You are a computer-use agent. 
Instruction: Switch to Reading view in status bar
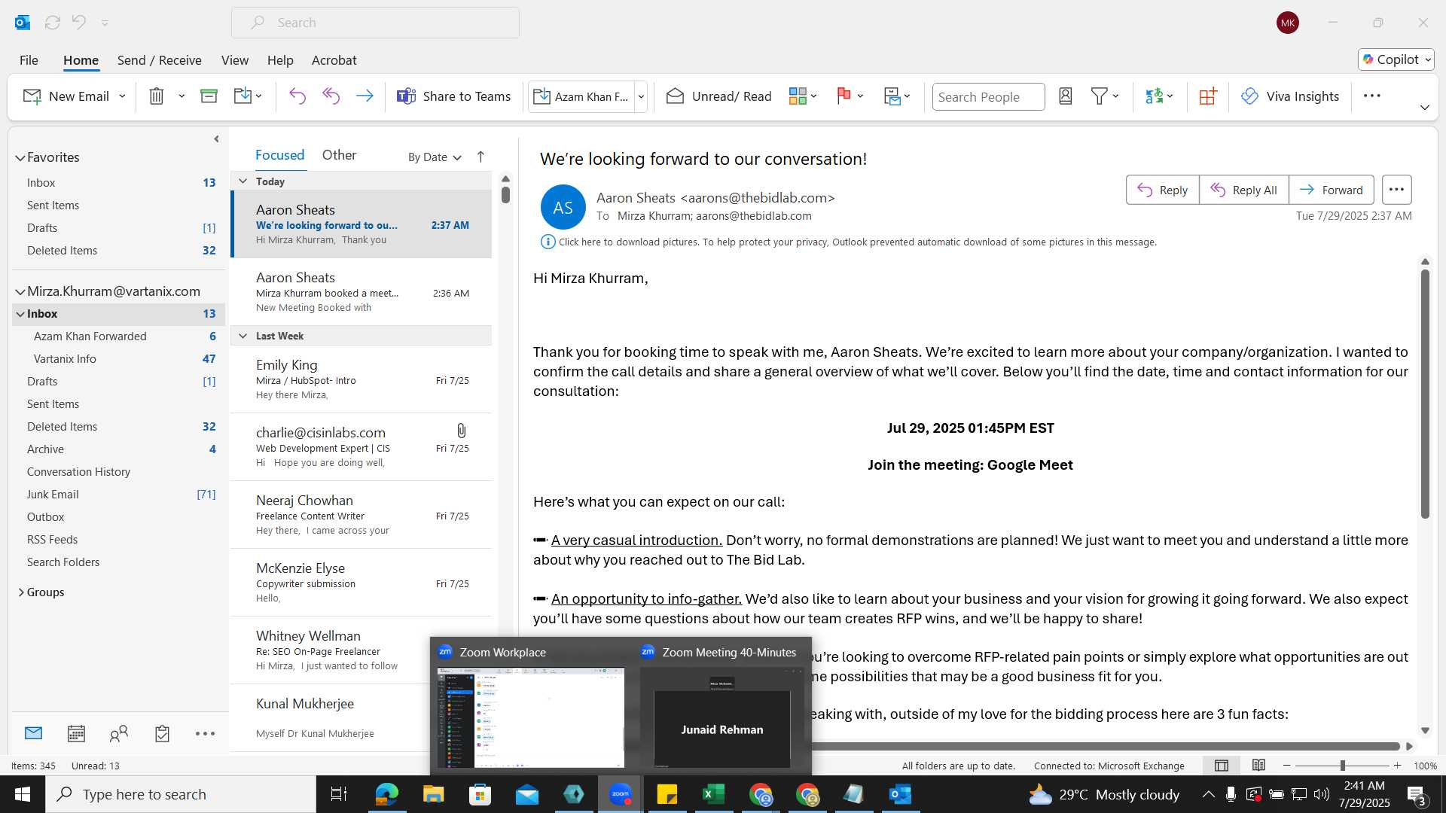point(1258,766)
